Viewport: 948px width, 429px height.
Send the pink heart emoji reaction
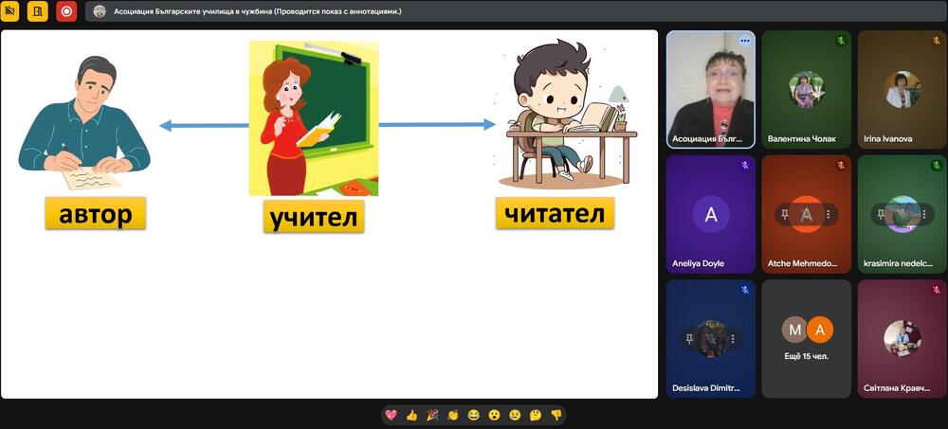(391, 415)
